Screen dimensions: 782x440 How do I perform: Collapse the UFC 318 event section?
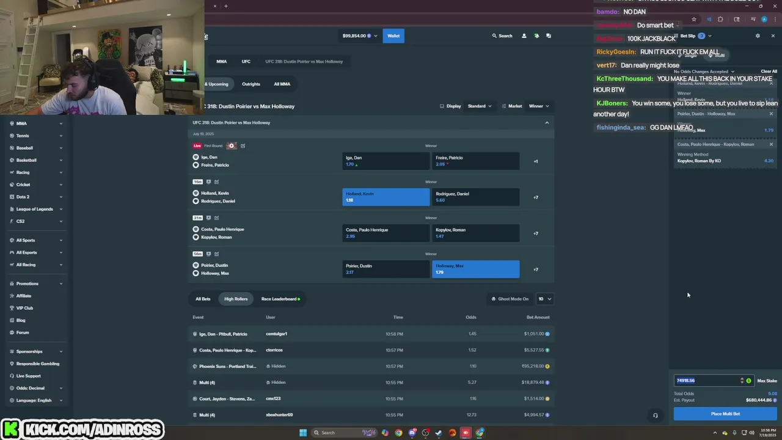point(547,123)
